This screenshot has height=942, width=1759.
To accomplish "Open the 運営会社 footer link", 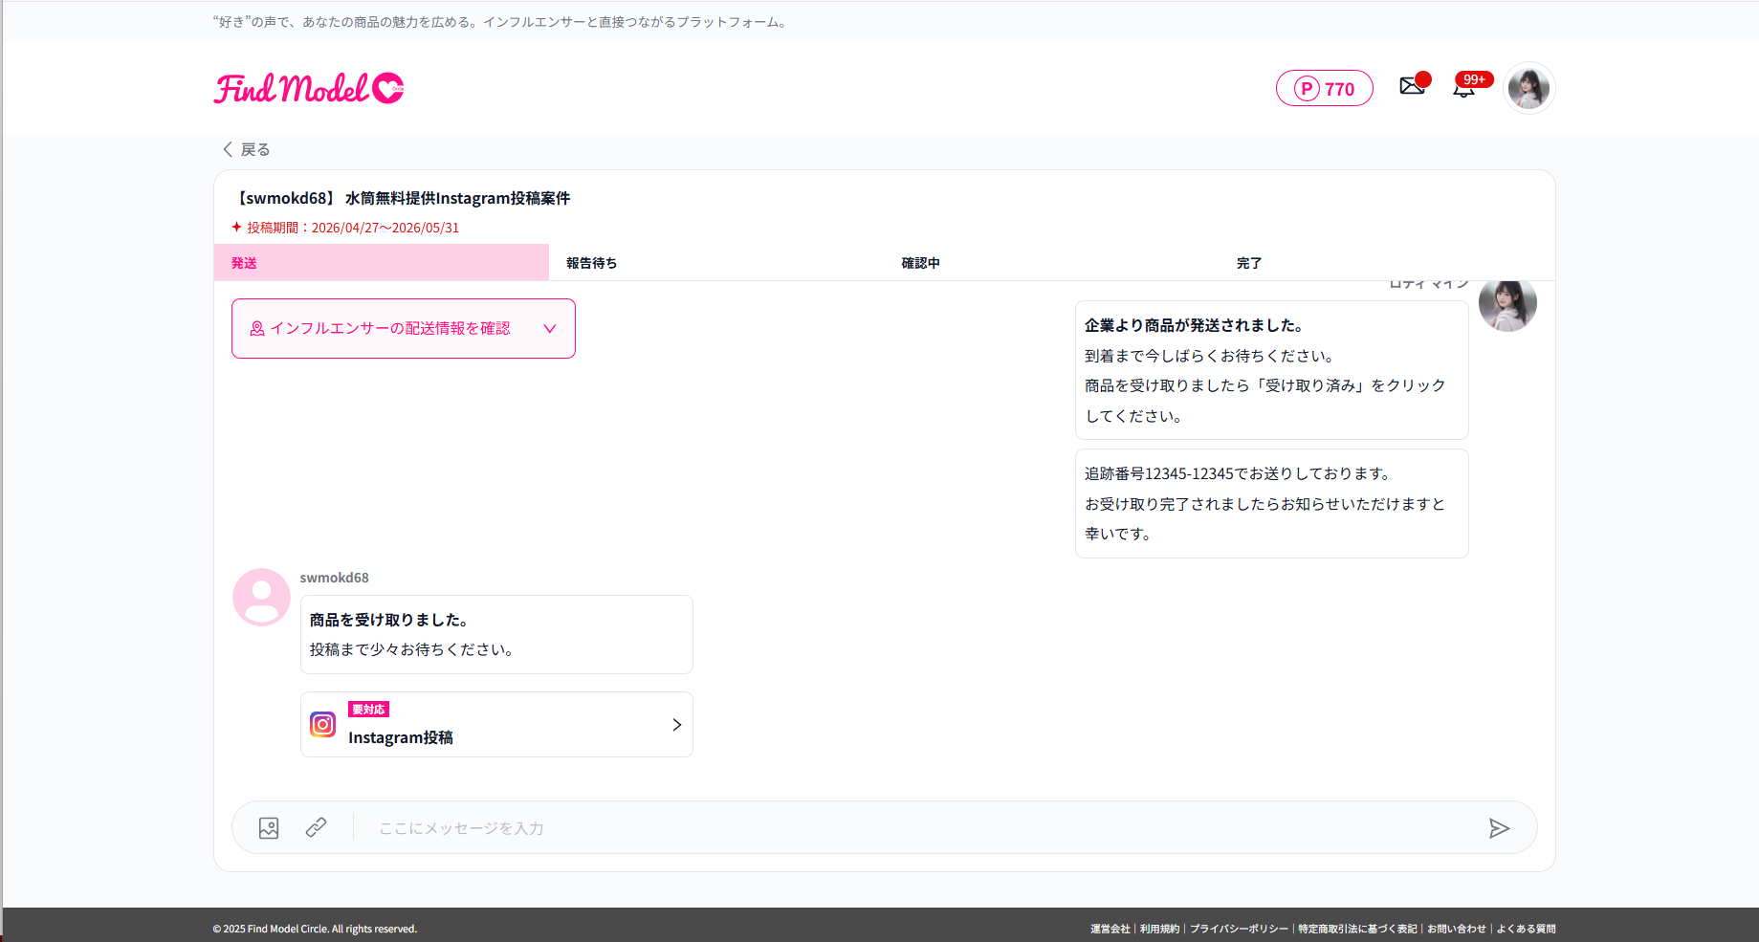I will coord(1110,929).
